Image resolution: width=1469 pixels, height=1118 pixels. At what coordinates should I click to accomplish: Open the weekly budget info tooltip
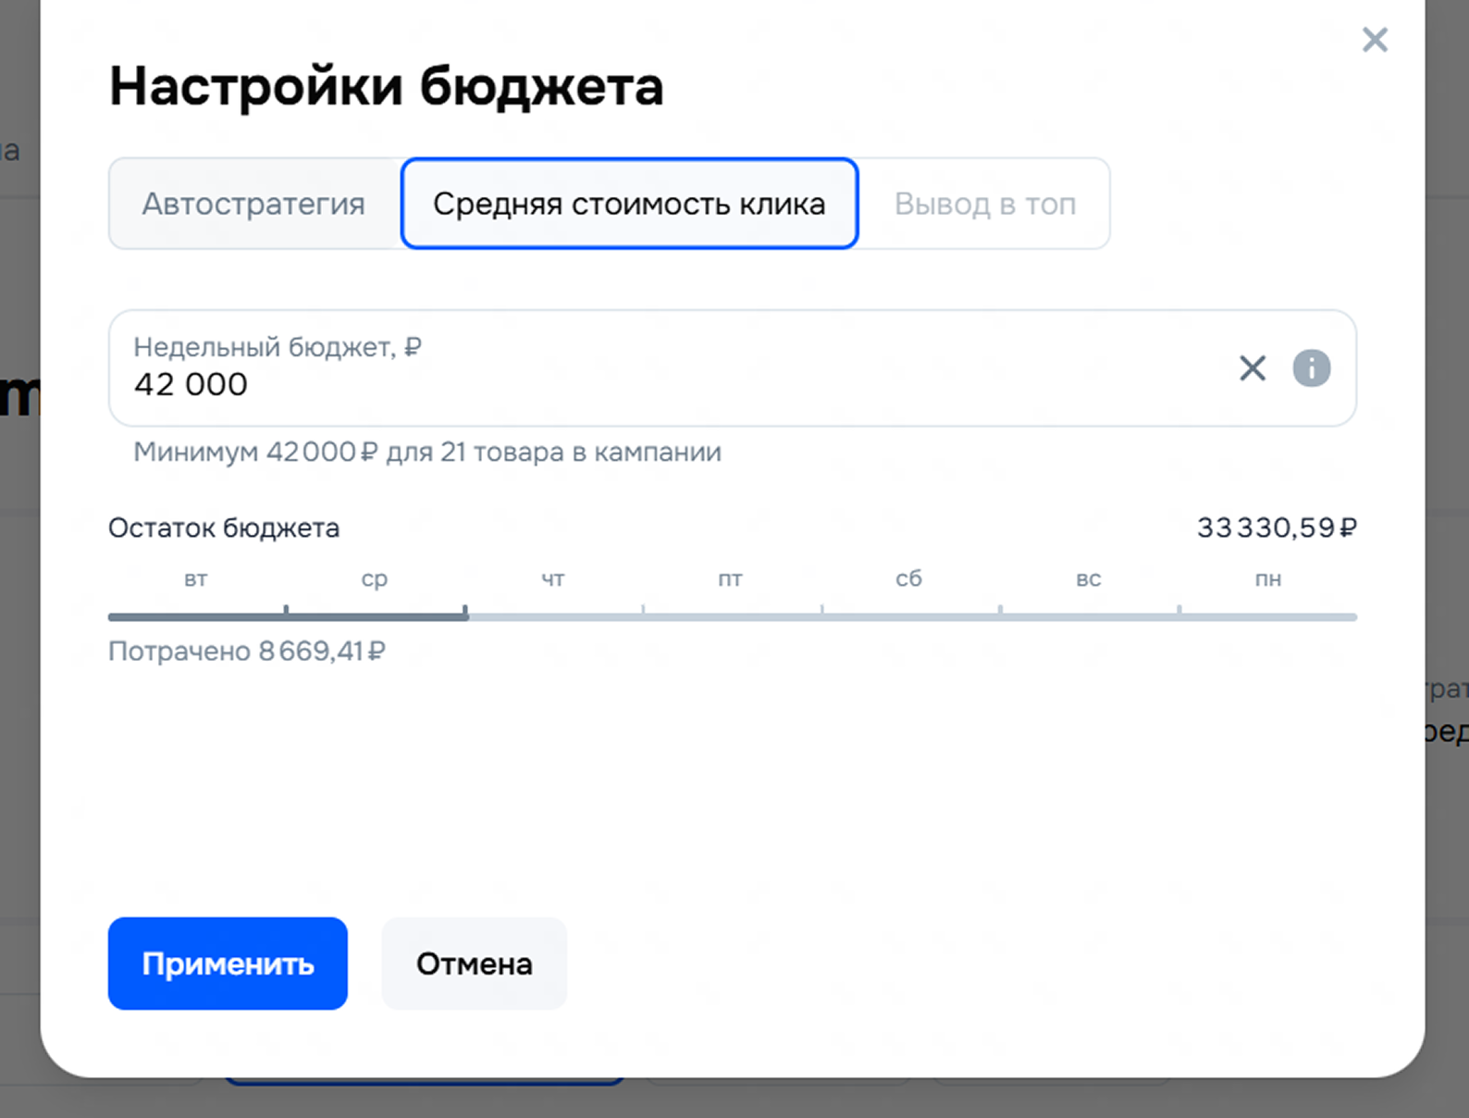pos(1311,368)
